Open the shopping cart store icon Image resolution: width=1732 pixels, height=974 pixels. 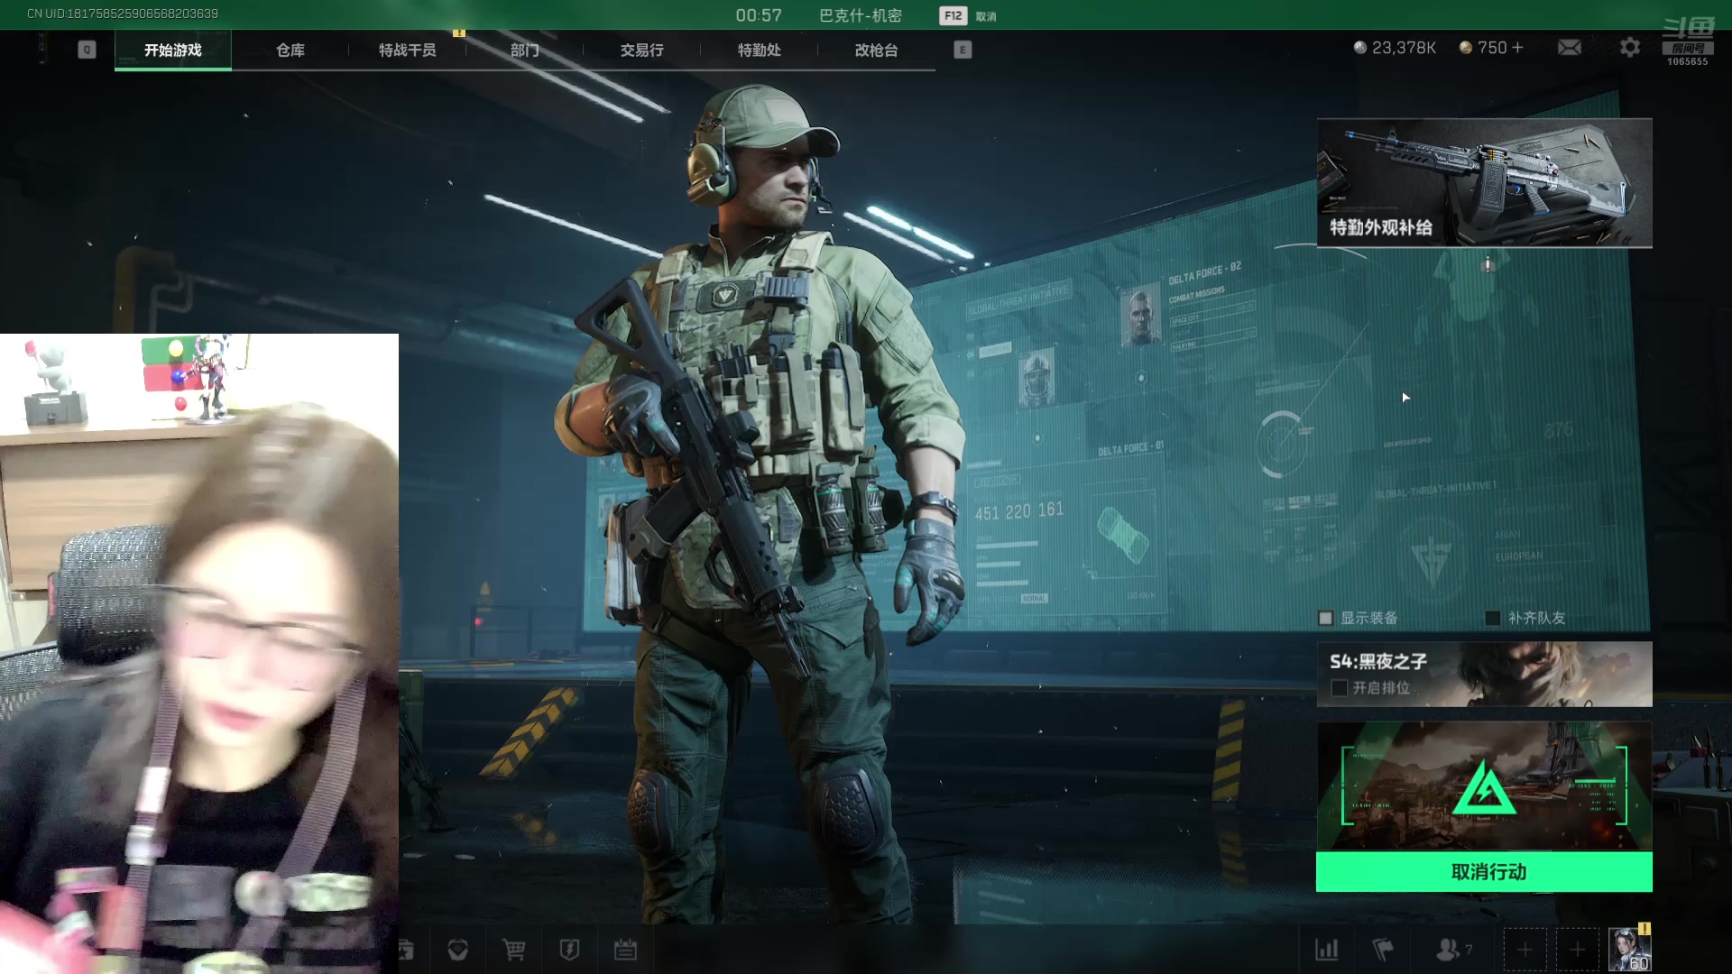tap(514, 950)
